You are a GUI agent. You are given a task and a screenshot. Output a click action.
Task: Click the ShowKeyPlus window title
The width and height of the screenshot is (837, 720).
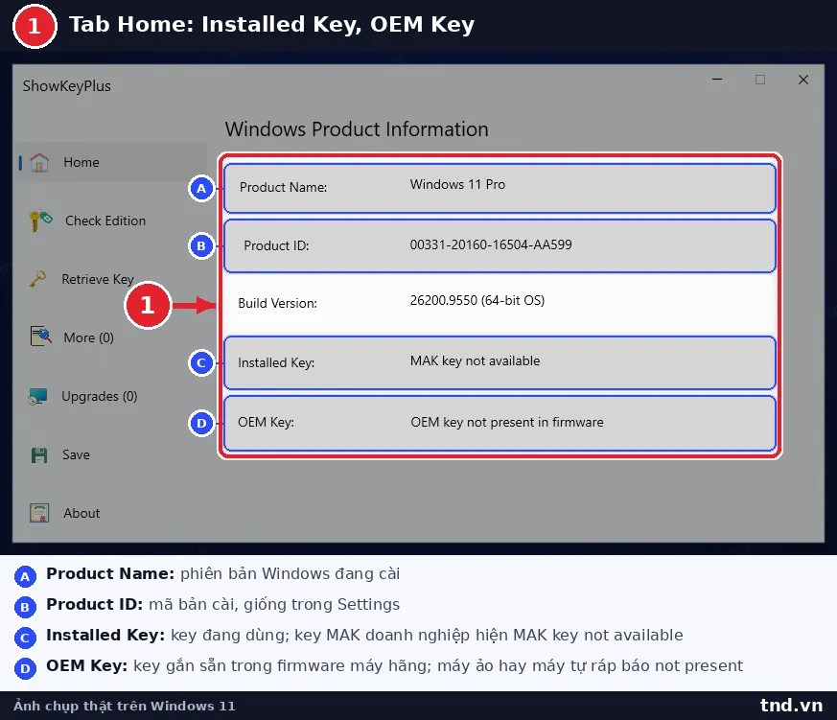[x=67, y=86]
